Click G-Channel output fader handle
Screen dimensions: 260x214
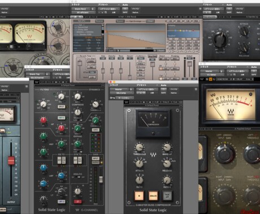pos(101,180)
